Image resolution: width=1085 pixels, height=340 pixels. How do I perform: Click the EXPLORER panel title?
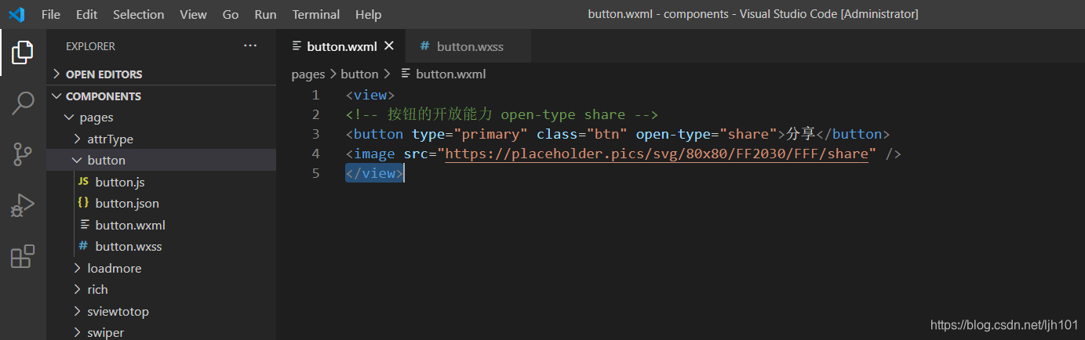pyautogui.click(x=90, y=46)
